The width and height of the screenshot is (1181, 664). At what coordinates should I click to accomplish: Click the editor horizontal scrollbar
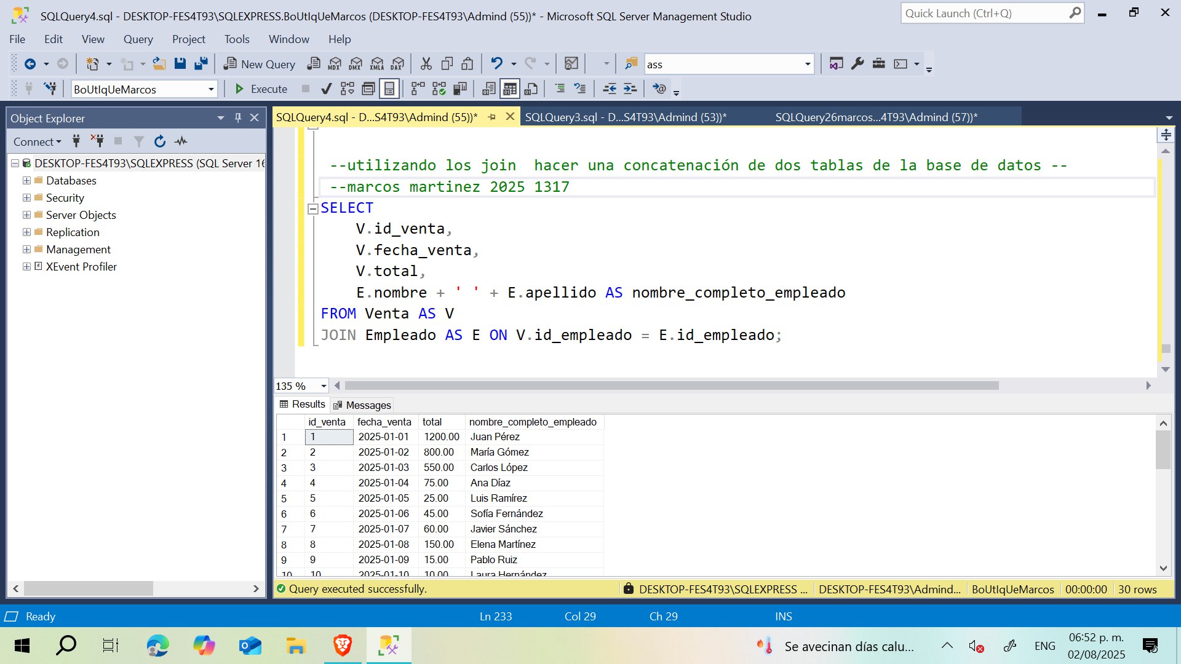click(670, 385)
